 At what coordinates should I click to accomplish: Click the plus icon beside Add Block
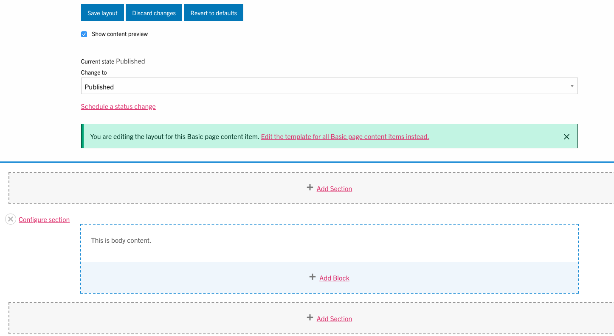[313, 277]
